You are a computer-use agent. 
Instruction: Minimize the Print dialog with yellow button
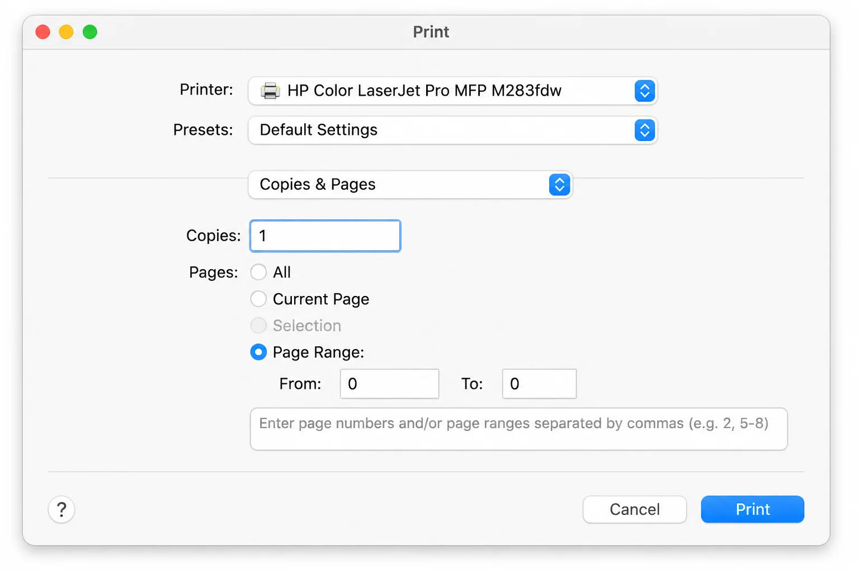point(67,32)
